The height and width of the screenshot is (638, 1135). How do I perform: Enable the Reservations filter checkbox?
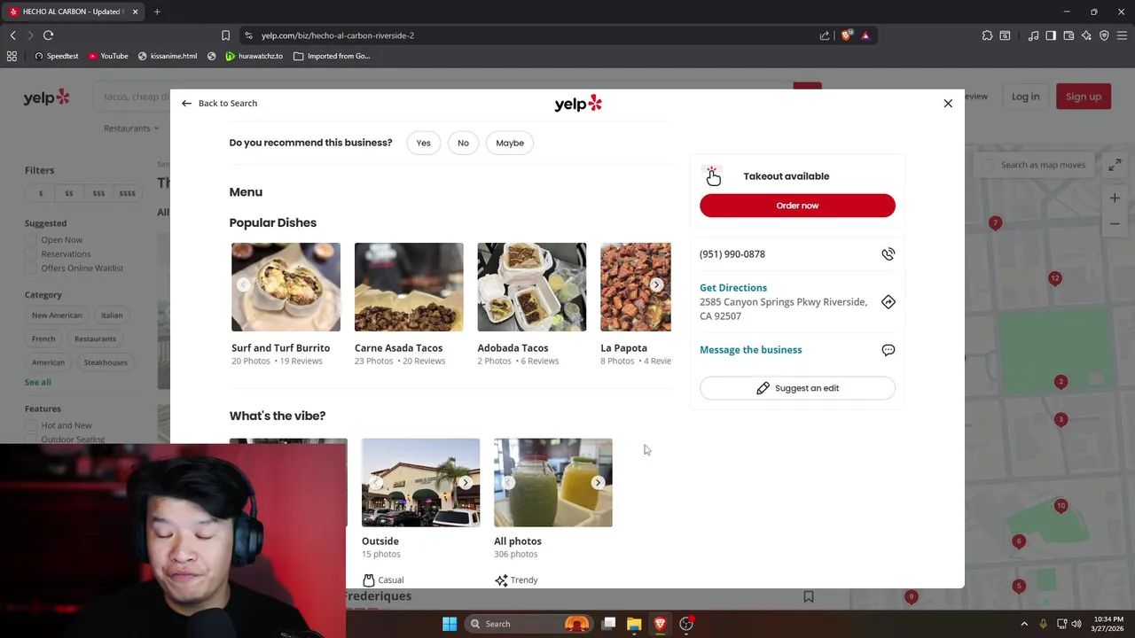coord(31,254)
